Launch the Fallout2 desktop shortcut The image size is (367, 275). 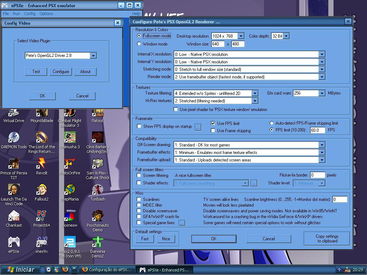click(42, 193)
